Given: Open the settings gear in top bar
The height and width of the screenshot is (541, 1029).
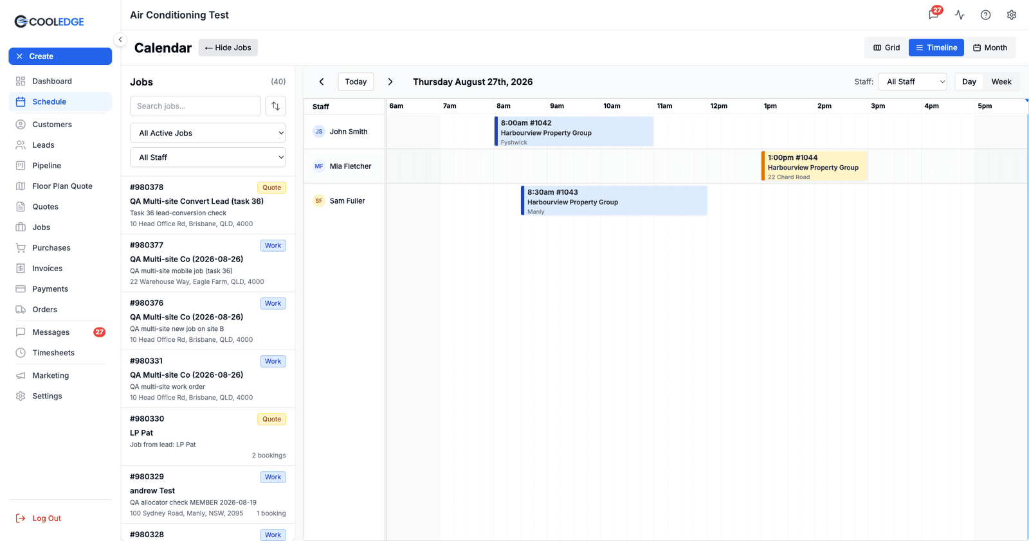Looking at the screenshot, I should pos(1012,15).
